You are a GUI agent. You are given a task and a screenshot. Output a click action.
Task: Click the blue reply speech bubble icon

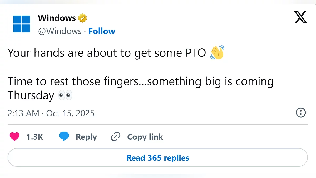[64, 137]
